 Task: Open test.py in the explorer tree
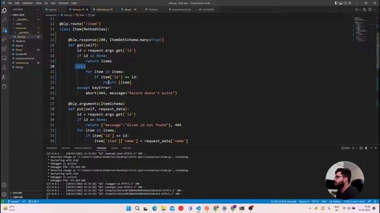[20, 67]
